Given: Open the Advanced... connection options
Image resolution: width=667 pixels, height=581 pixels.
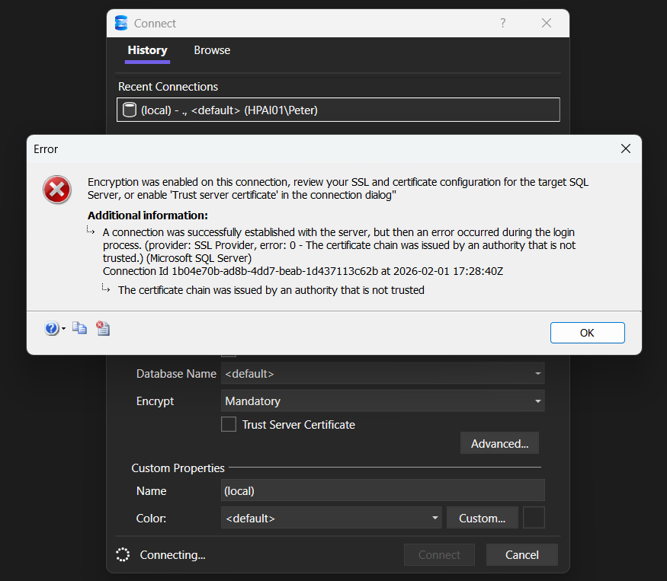Looking at the screenshot, I should point(499,443).
